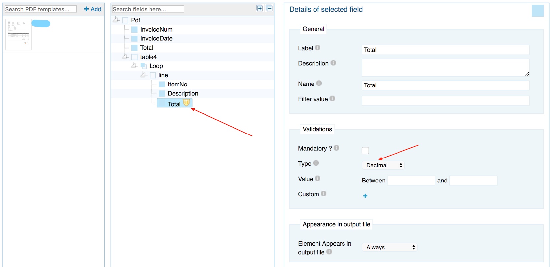Viewport: 550px width, 267px height.
Task: Select the InvoiceDate tree item
Action: 156,38
